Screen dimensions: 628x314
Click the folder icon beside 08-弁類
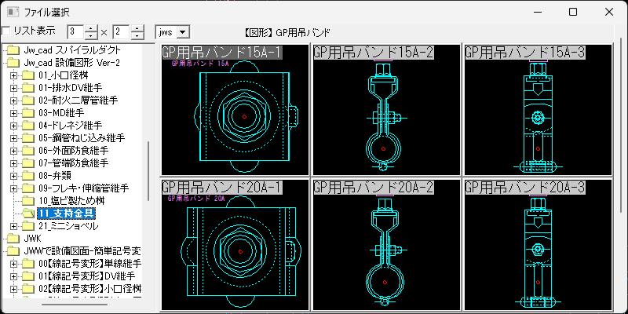[x=28, y=176]
